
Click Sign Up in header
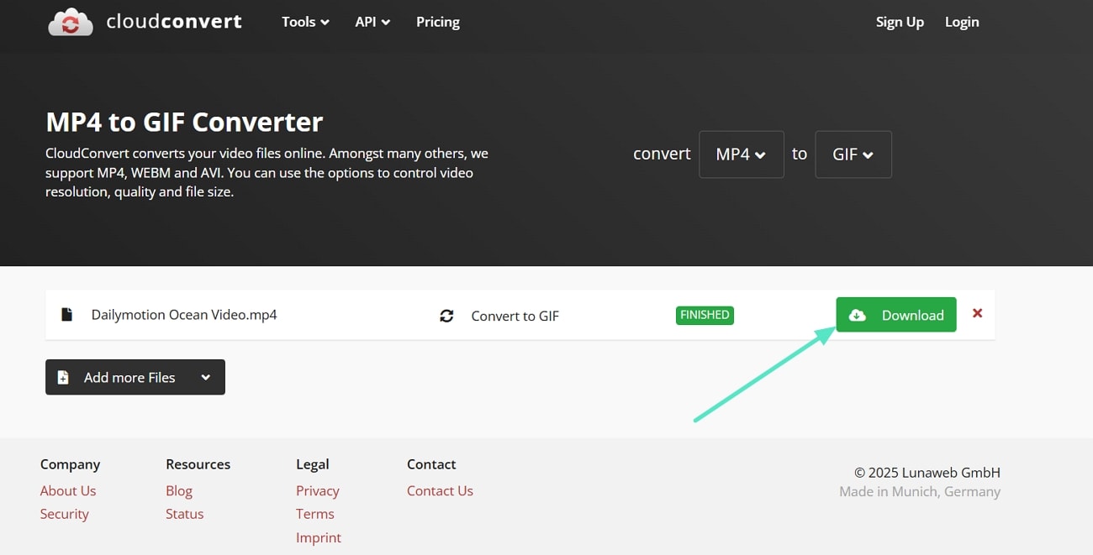pos(900,22)
